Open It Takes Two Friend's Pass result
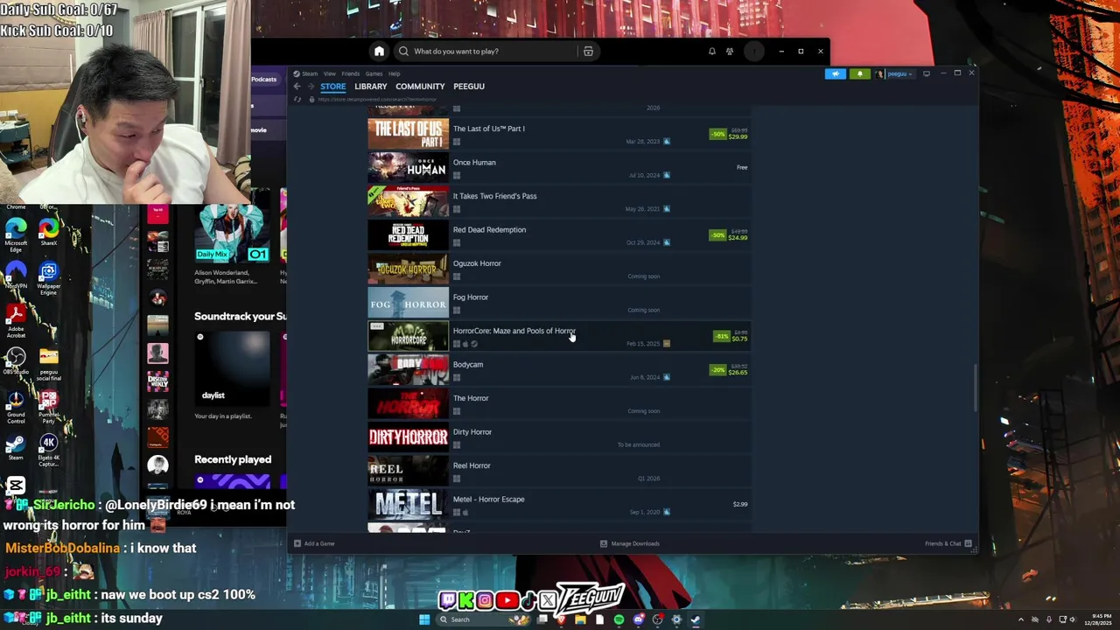This screenshot has width=1120, height=630. (x=559, y=201)
